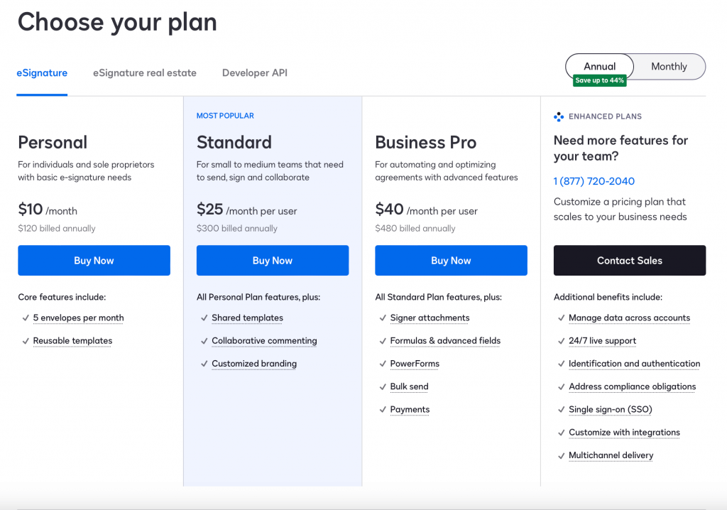Switch to eSignature real estate tab

[x=145, y=73]
